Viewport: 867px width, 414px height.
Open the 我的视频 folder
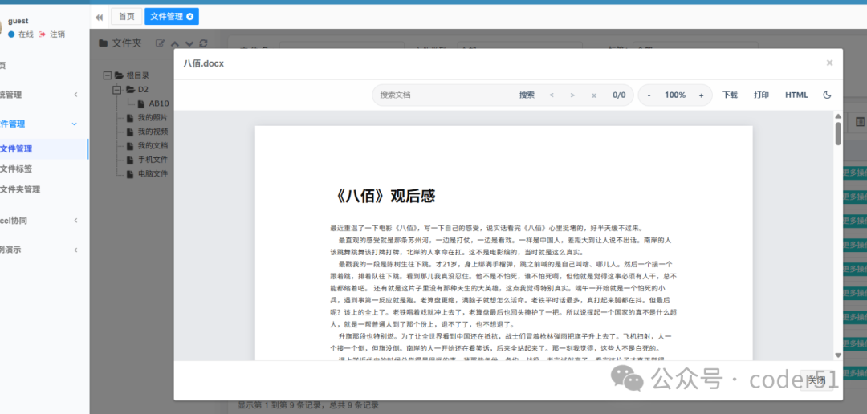click(153, 132)
